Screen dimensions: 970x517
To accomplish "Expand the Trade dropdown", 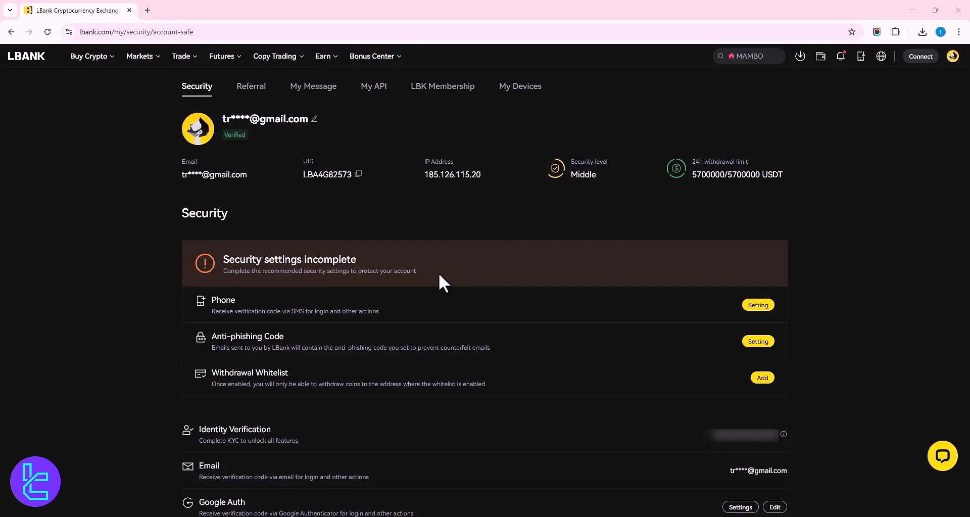I will pyautogui.click(x=184, y=56).
